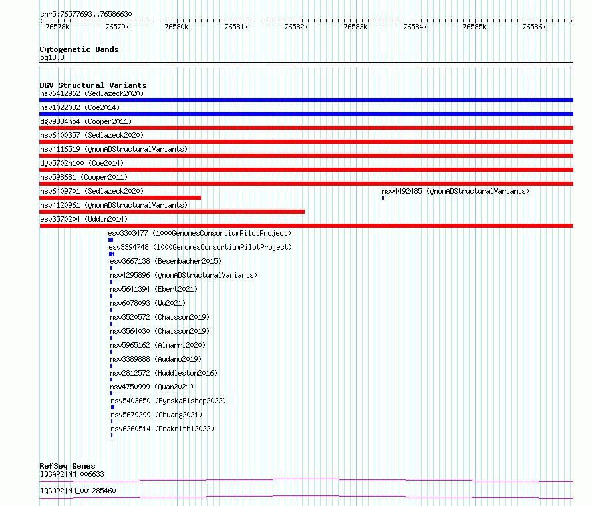Click the red bar under dgv5702n100
Image resolution: width=592 pixels, height=506 pixels.
306,170
